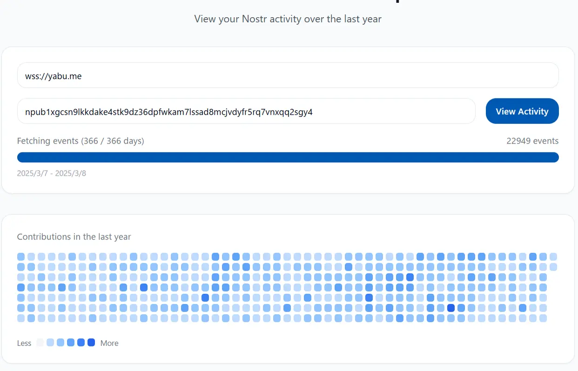
Task: Click the last cell in the top grid row
Action: pyautogui.click(x=553, y=257)
